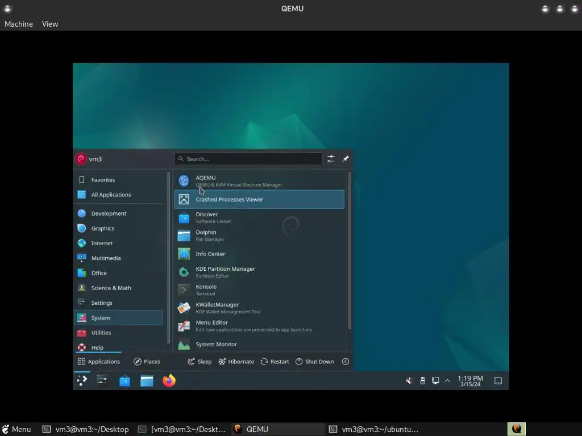582x436 pixels.
Task: Select QEMU taskbar entry
Action: tap(277, 429)
